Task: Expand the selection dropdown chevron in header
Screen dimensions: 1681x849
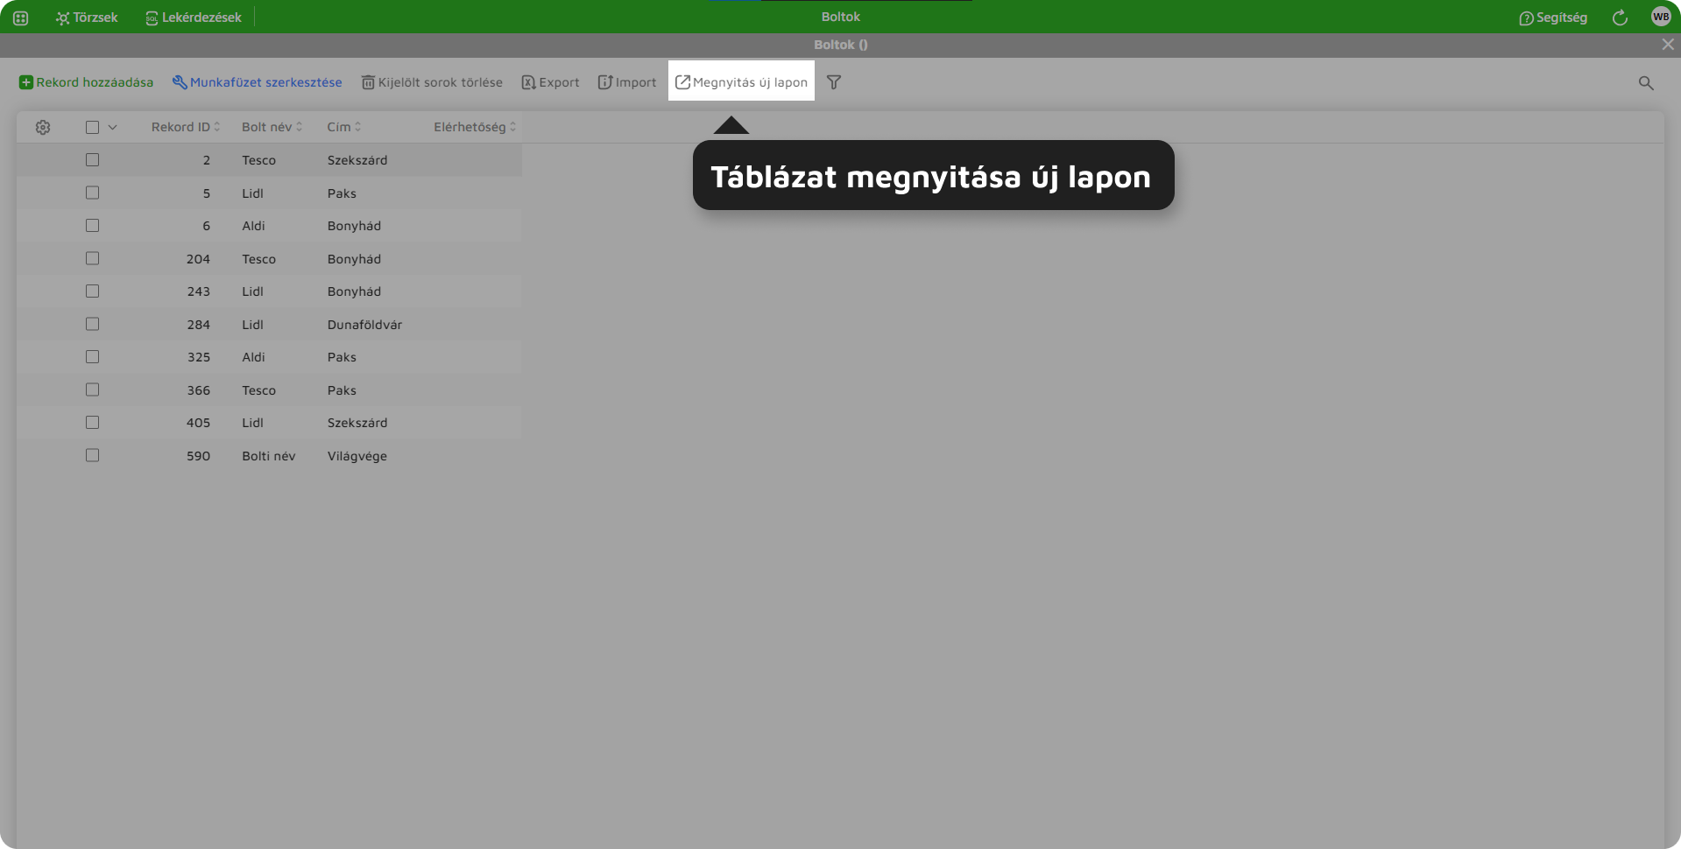Action: pyautogui.click(x=112, y=128)
